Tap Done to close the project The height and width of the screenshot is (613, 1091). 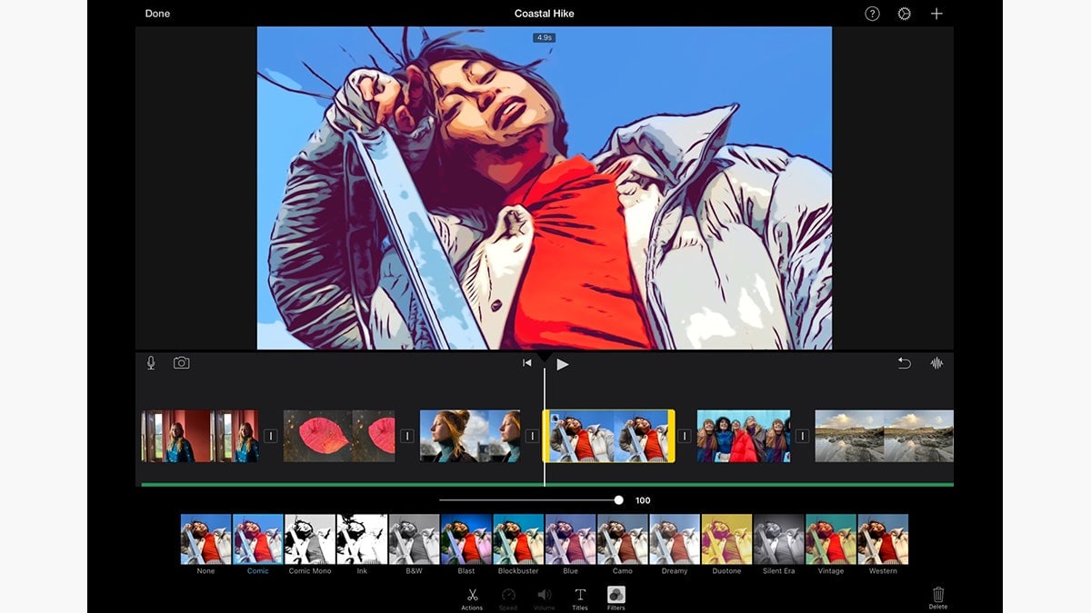(x=156, y=14)
